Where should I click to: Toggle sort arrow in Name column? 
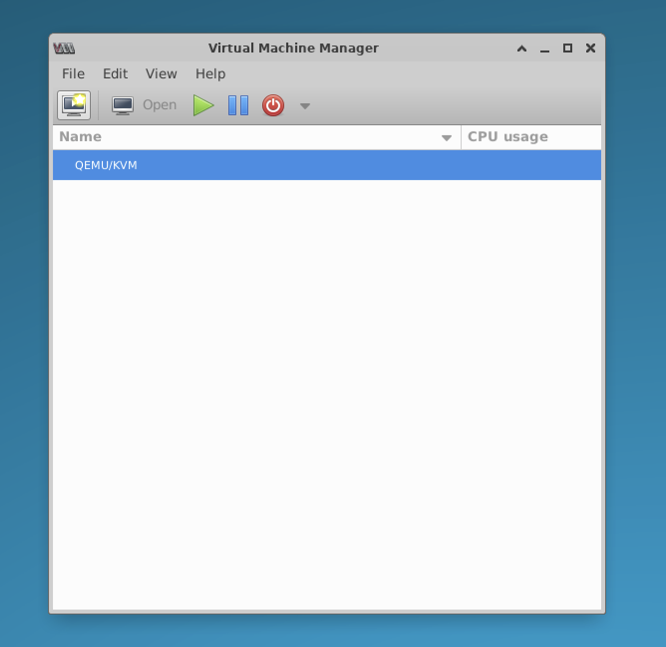(447, 138)
